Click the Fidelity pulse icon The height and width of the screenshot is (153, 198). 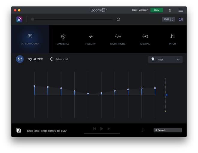(x=91, y=36)
